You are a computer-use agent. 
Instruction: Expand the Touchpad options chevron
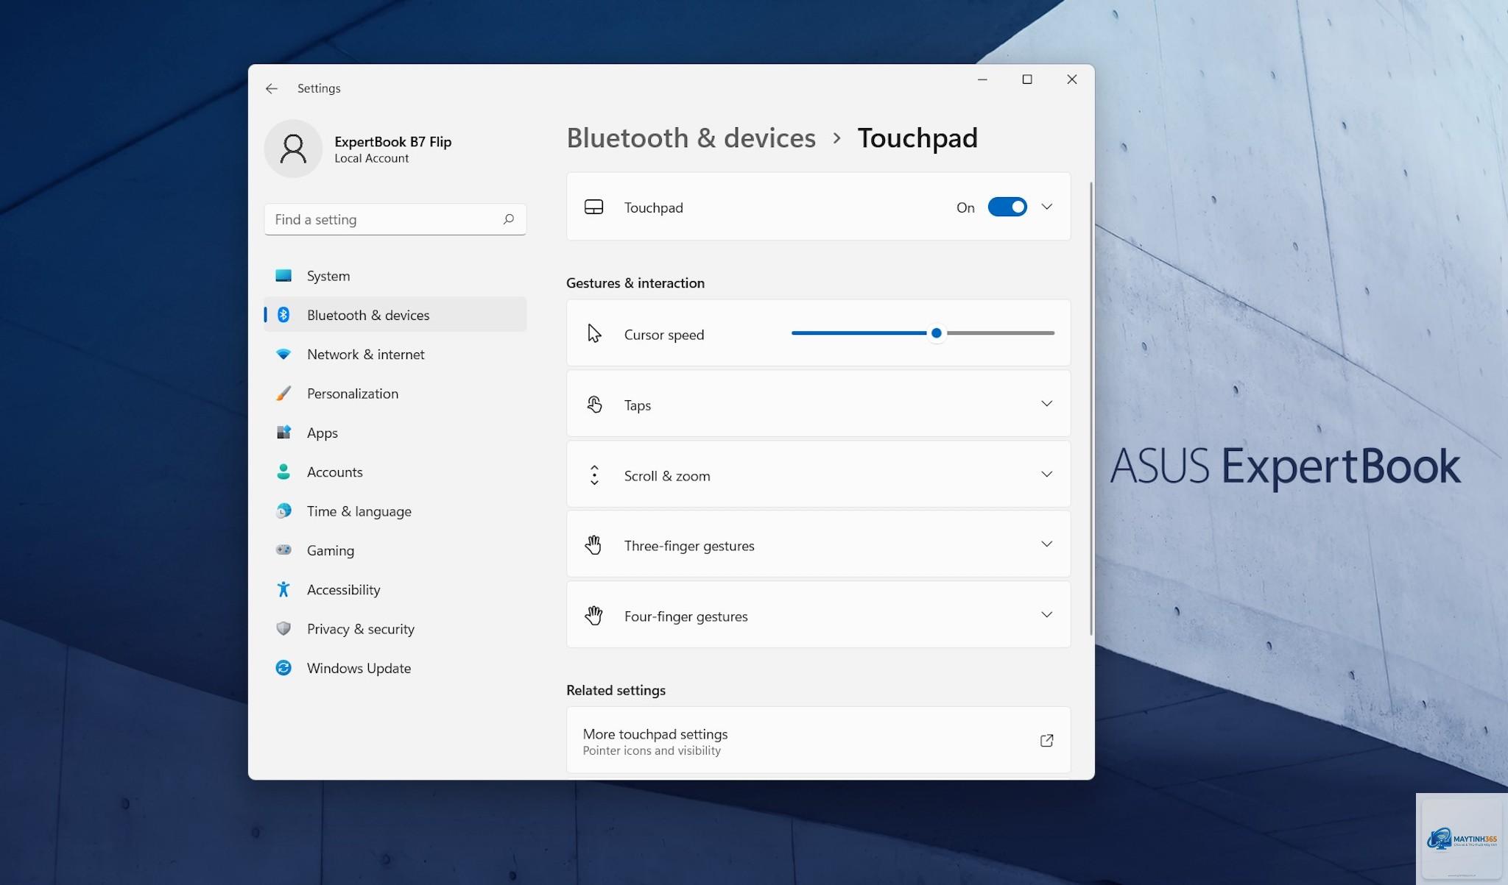[1046, 207]
